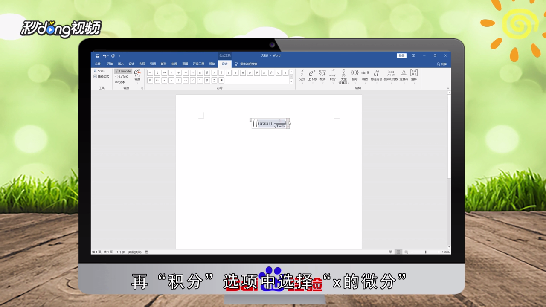Click the Save icon in quick access toolbar
Screen dimensions: 546x307
pos(98,56)
